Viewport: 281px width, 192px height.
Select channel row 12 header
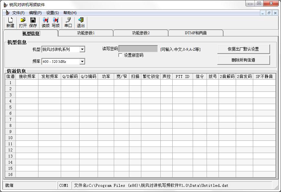10,150
